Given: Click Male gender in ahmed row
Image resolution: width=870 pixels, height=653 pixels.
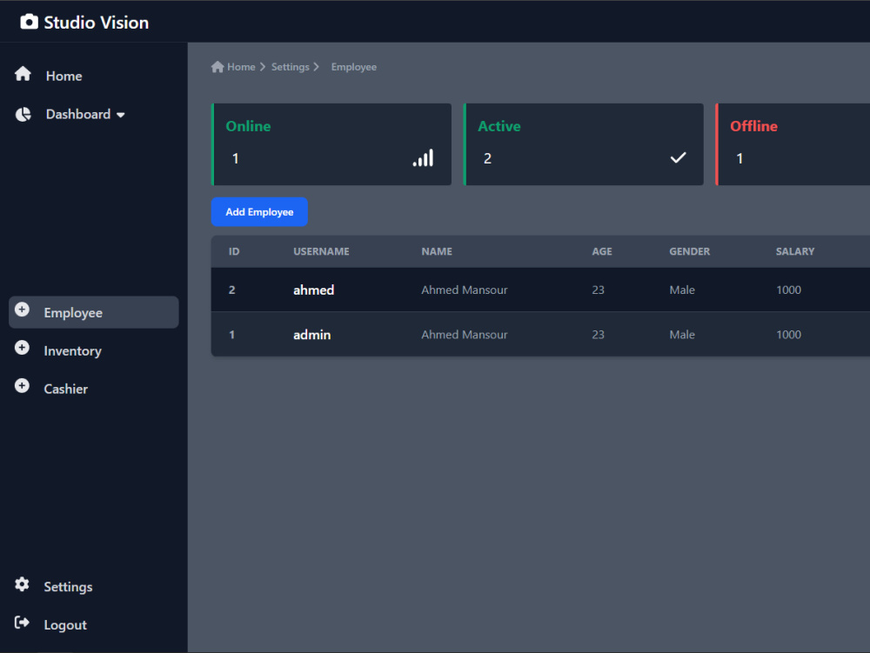Looking at the screenshot, I should (x=682, y=290).
